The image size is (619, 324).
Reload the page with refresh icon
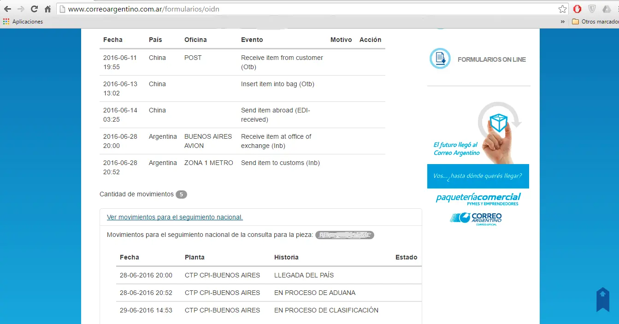34,9
